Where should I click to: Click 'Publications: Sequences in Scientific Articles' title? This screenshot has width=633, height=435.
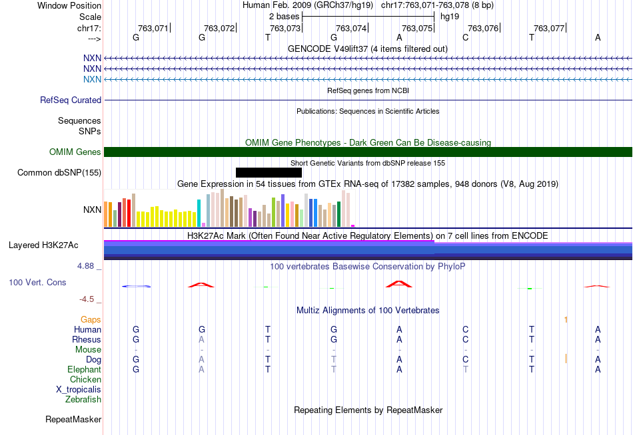tap(368, 111)
